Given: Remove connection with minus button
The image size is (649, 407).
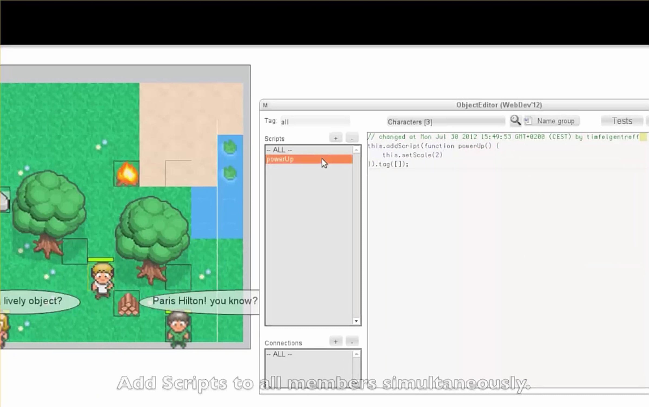Looking at the screenshot, I should 352,342.
